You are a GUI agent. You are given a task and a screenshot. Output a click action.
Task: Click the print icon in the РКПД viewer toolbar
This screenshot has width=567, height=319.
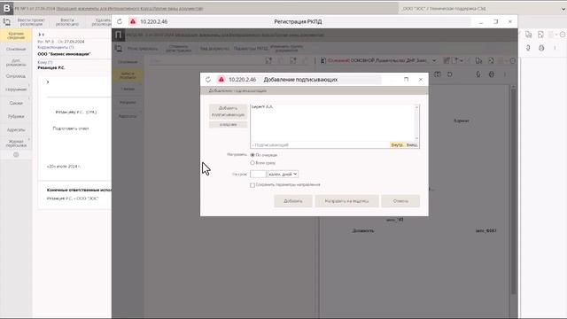(491, 74)
